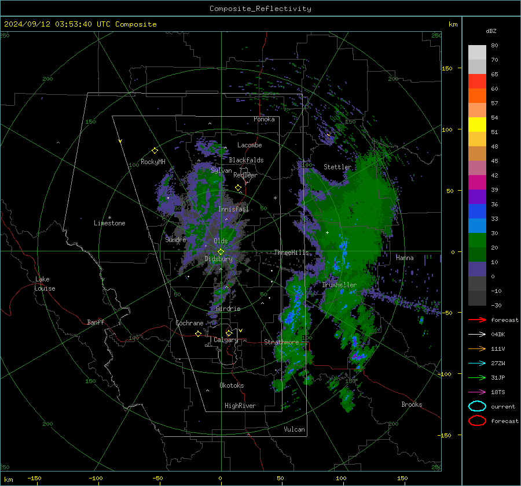Viewport: 521px width, 486px height.
Task: Click the dBZ legend heading
Action: tap(491, 31)
